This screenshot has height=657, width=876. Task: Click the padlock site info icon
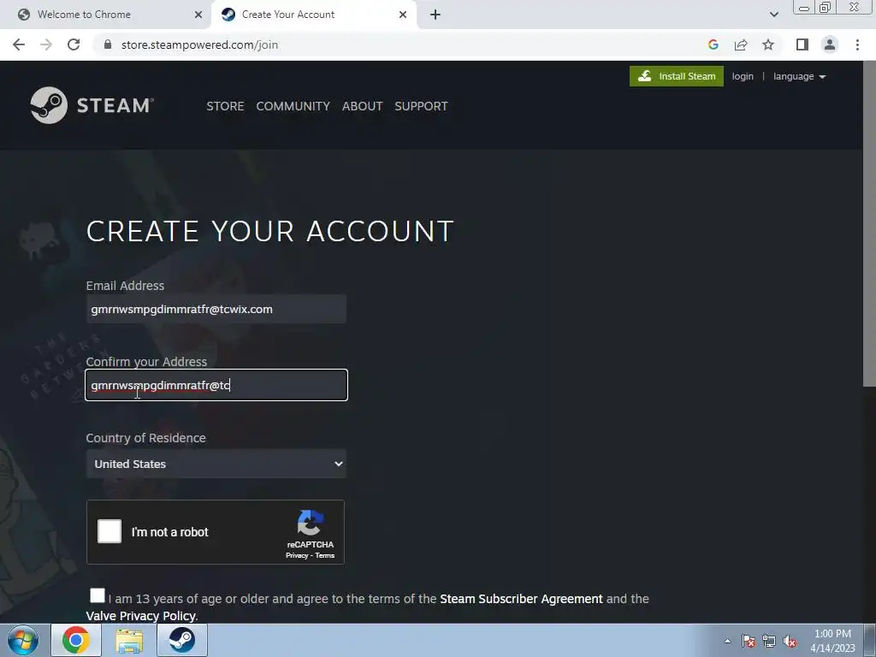tap(108, 44)
